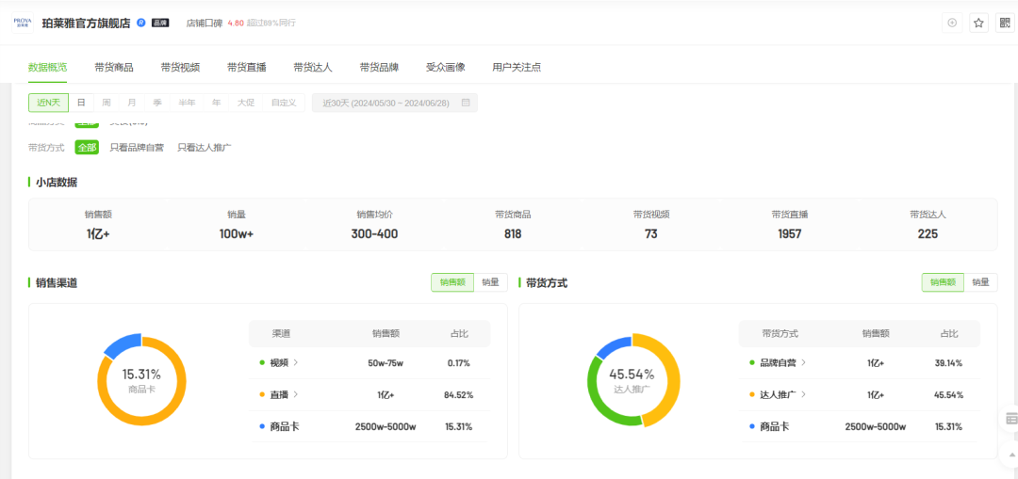Switch to the 带货商品 tab
Screen dimensions: 1018x479
tap(114, 67)
